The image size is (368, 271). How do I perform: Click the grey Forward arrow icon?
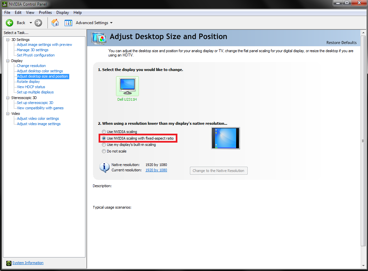(38, 23)
